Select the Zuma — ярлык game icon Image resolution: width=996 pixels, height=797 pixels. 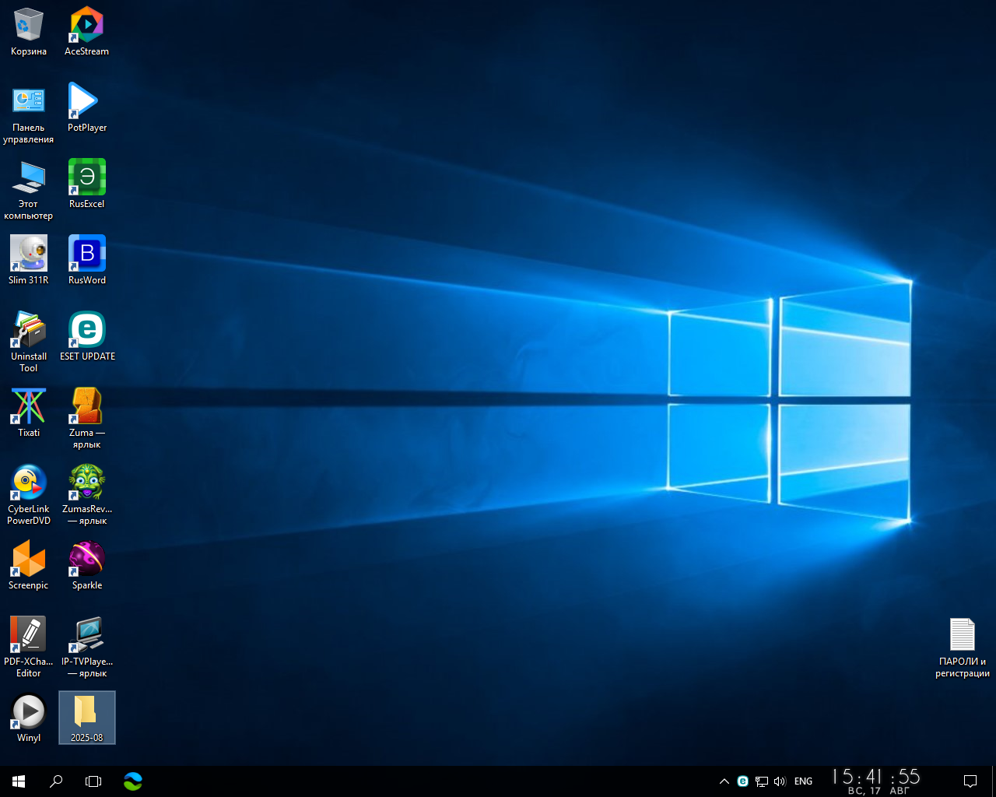(x=87, y=420)
